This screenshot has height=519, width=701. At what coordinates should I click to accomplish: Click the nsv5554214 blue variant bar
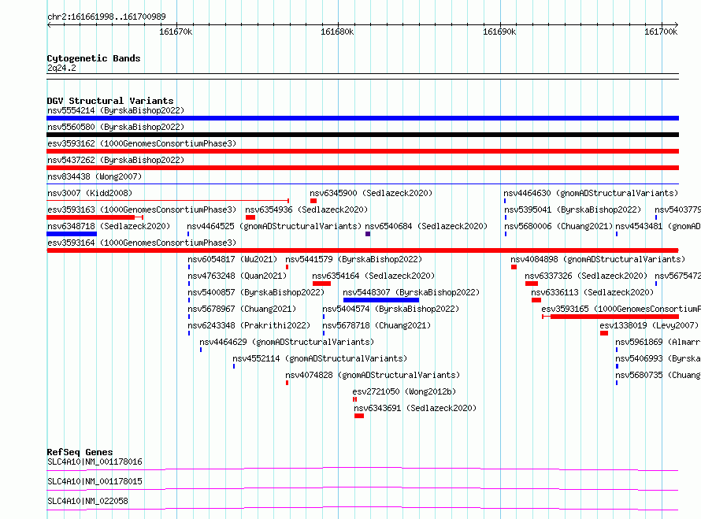tap(362, 118)
